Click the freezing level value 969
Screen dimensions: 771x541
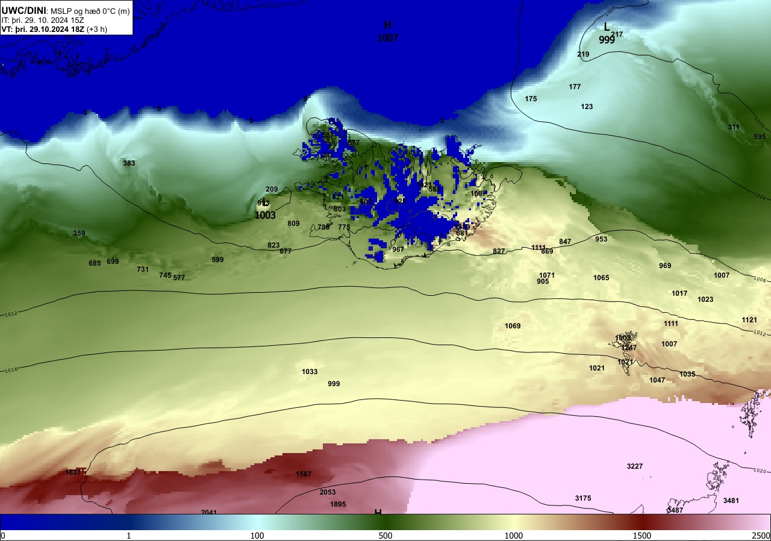point(665,266)
